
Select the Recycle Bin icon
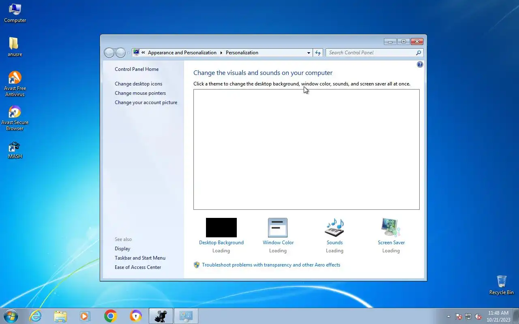coord(501,285)
